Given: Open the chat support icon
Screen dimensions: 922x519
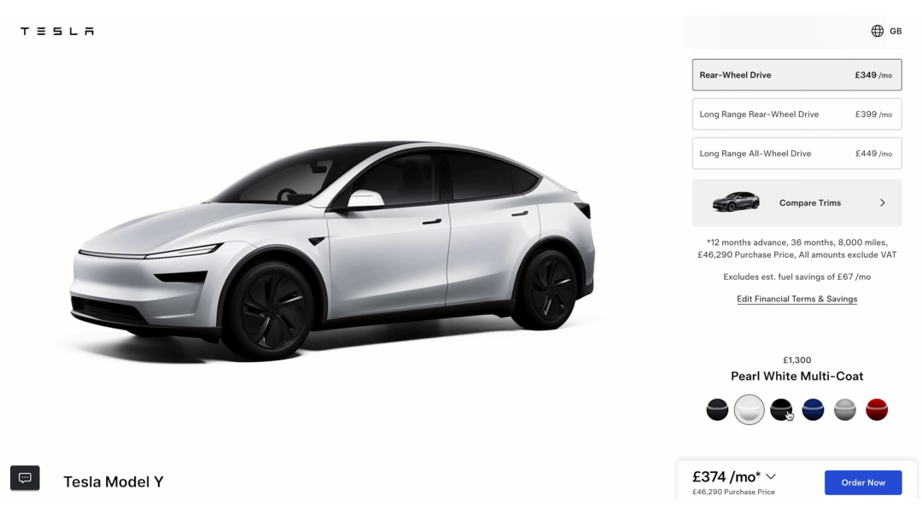Looking at the screenshot, I should tap(25, 478).
